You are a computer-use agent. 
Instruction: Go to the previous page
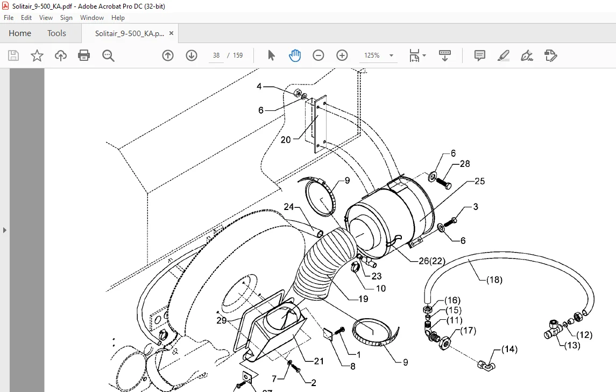coord(168,55)
